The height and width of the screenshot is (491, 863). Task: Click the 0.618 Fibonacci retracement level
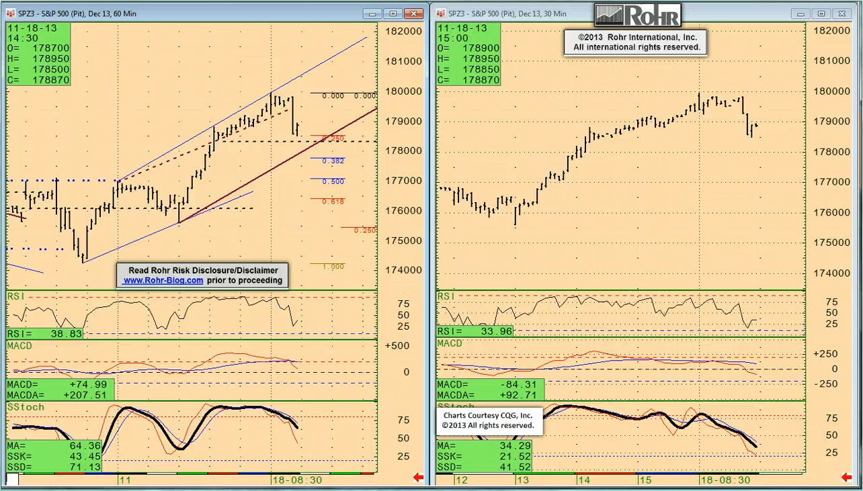333,202
